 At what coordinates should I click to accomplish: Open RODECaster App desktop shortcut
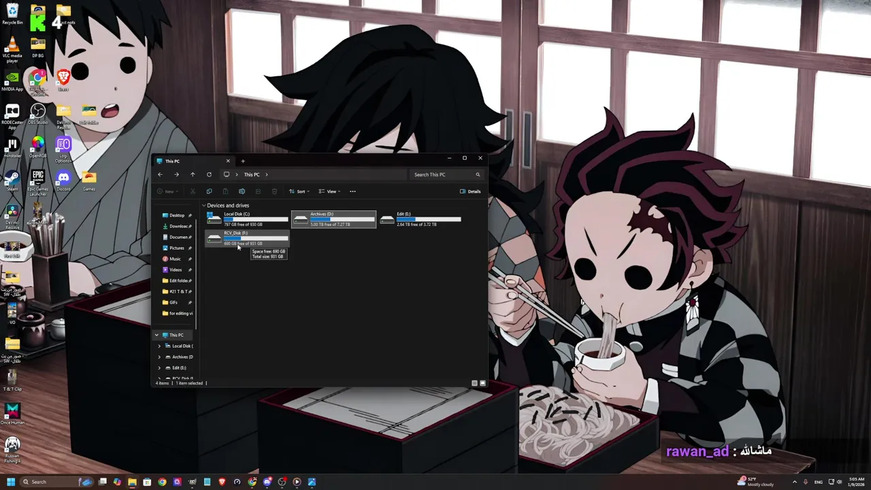pos(12,117)
